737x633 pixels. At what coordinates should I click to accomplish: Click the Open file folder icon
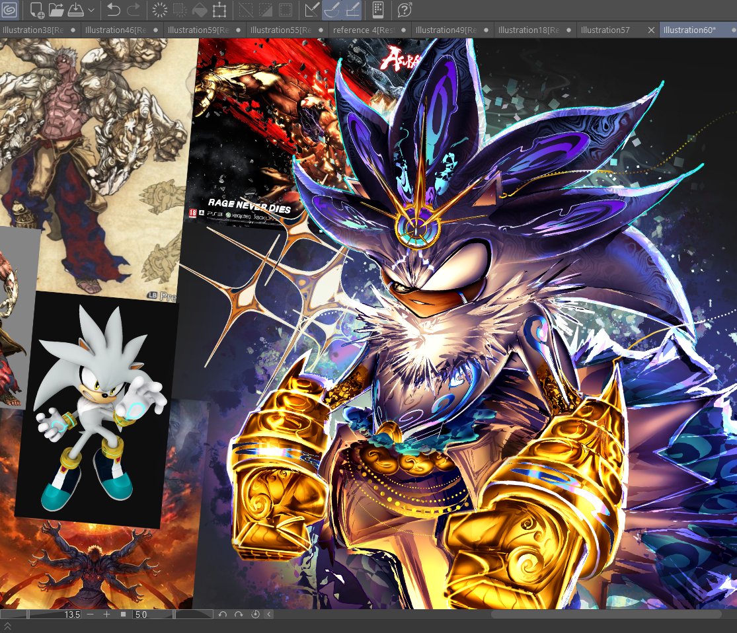tap(56, 9)
